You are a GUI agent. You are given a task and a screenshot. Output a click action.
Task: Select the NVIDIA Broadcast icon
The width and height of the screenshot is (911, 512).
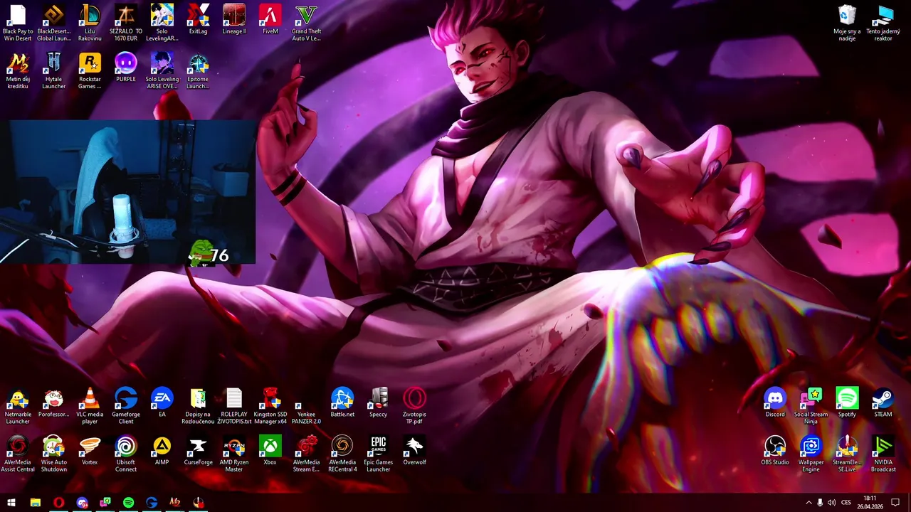click(883, 454)
